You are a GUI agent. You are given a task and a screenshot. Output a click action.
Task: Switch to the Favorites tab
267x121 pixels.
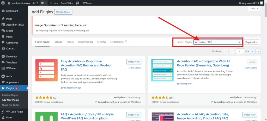tap(102, 42)
